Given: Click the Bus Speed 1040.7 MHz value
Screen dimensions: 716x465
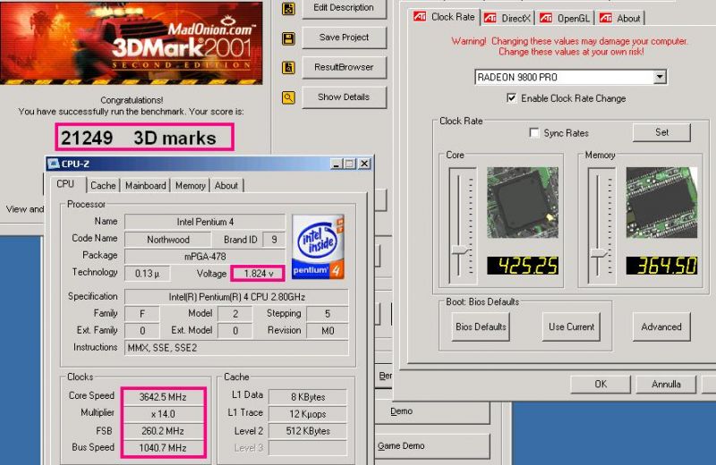Looking at the screenshot, I should pos(163,448).
